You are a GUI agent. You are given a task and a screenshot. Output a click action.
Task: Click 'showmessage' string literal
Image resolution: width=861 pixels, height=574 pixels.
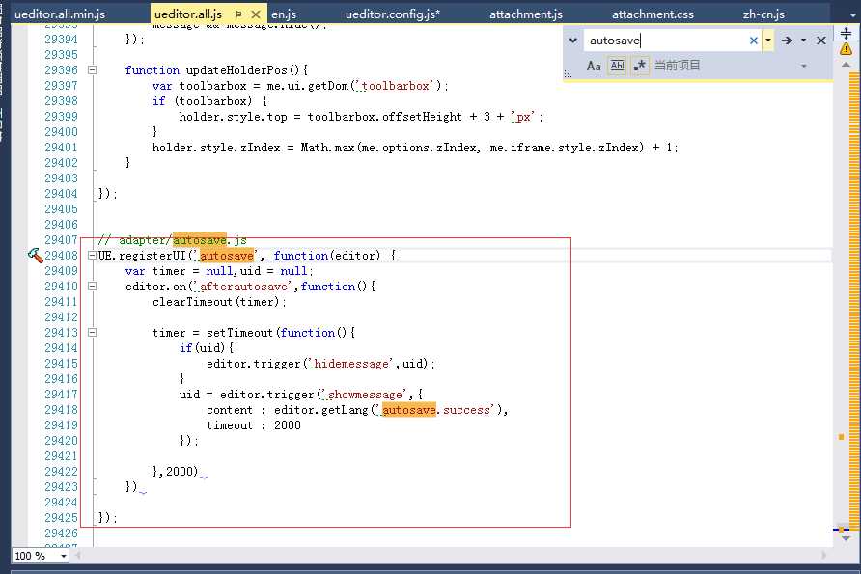365,395
